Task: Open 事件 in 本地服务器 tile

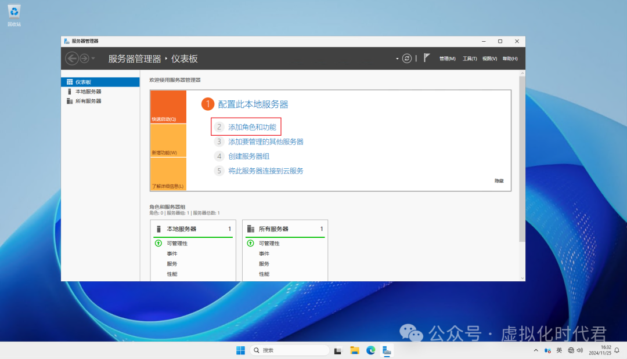Action: coord(172,253)
